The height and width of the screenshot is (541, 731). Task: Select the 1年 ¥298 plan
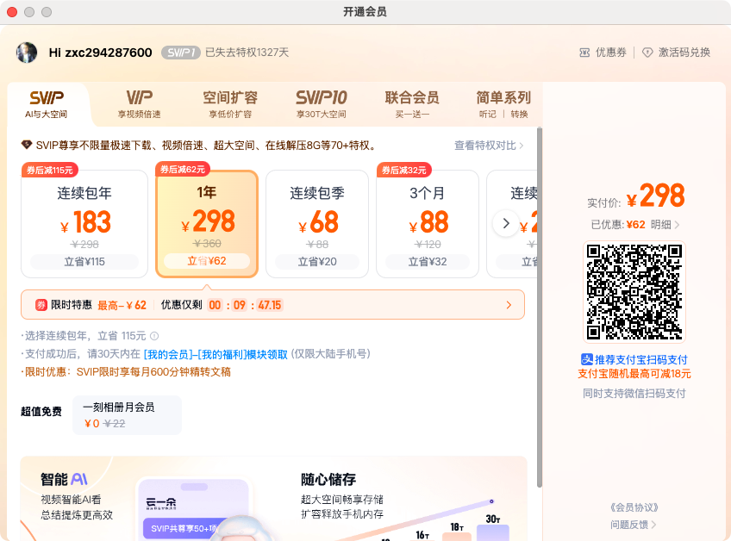207,224
